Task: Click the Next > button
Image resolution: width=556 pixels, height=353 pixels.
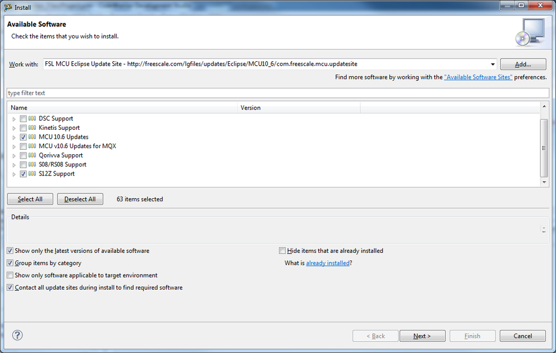Action: 422,336
